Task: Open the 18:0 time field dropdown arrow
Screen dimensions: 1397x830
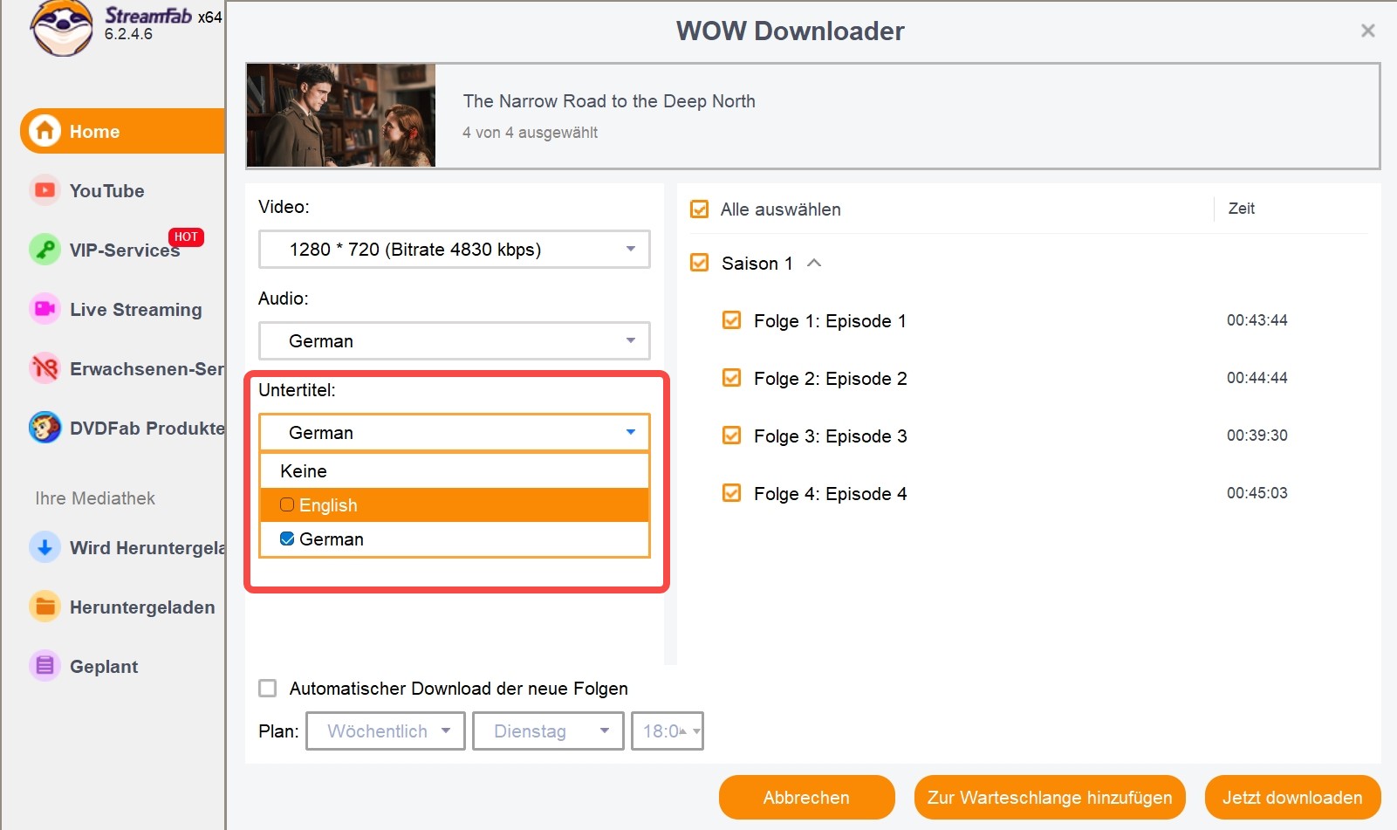Action: [x=696, y=731]
